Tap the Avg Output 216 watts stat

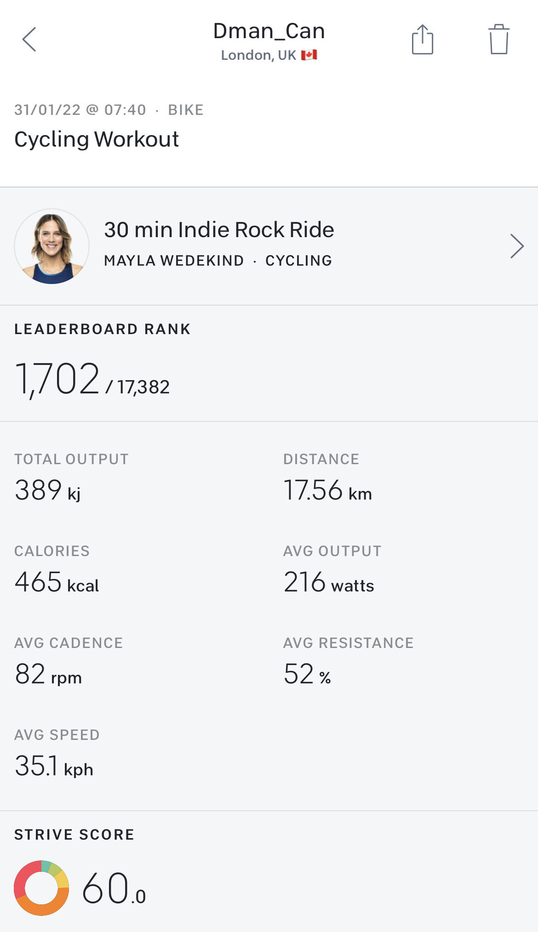point(329,582)
